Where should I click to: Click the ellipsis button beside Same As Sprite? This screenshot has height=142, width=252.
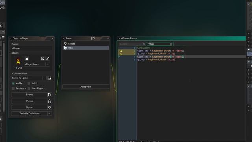tap(44, 78)
